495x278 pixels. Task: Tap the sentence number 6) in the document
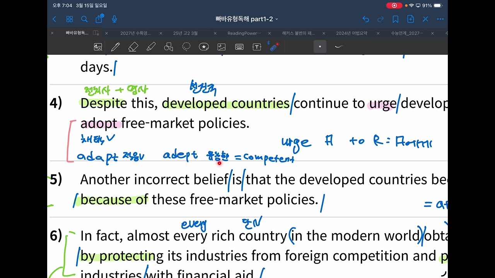(x=56, y=236)
